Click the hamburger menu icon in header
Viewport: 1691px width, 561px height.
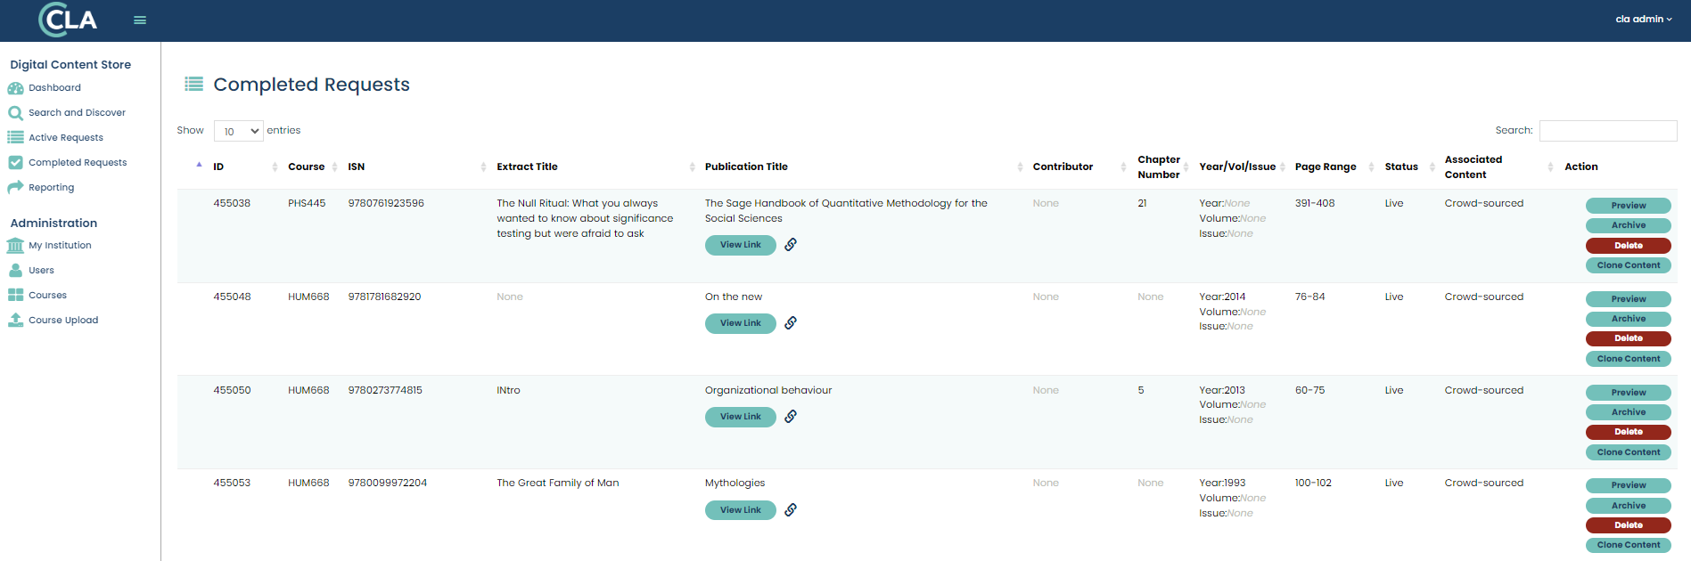point(140,20)
